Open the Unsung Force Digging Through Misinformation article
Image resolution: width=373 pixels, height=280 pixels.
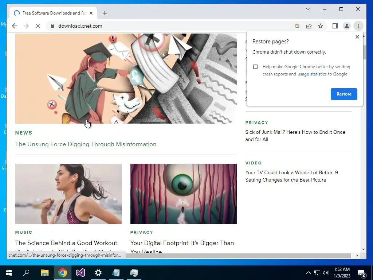(86, 144)
